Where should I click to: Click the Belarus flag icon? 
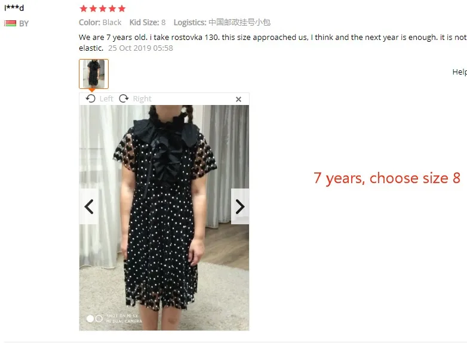tap(10, 23)
